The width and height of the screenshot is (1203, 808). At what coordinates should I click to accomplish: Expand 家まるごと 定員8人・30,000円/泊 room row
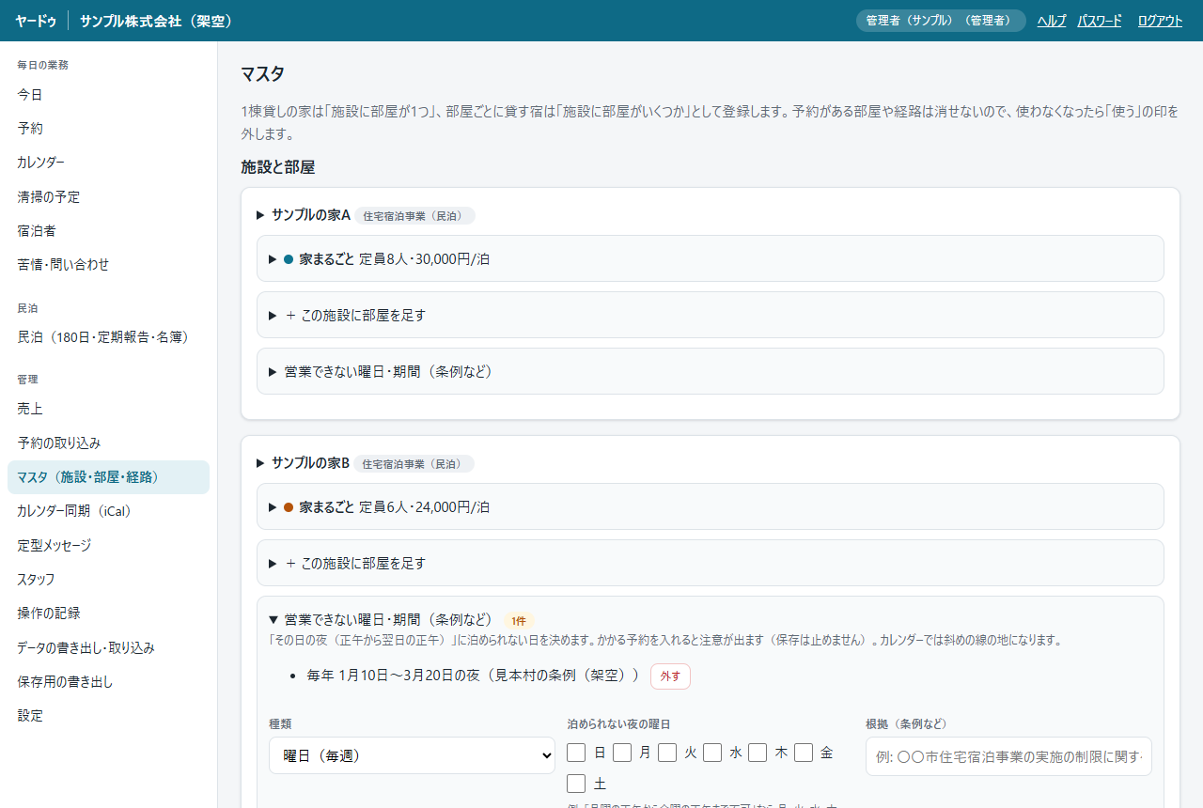click(710, 258)
